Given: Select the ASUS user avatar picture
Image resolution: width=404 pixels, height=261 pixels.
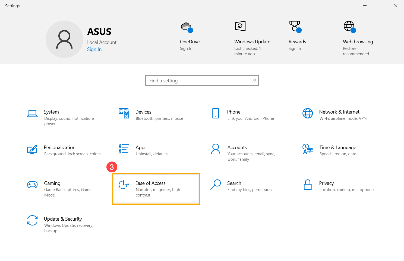Looking at the screenshot, I should (64, 39).
